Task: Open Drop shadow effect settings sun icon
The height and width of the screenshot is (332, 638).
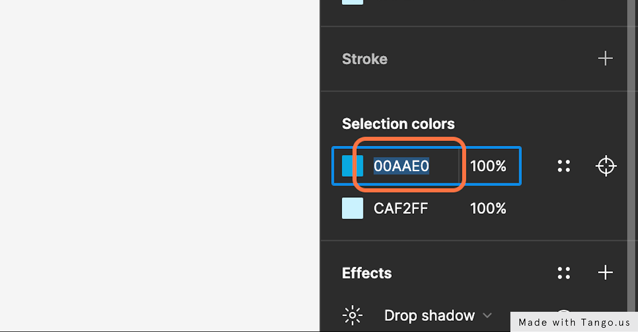Action: pos(352,316)
